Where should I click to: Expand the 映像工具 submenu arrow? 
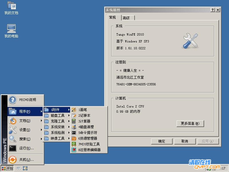(x=69, y=138)
